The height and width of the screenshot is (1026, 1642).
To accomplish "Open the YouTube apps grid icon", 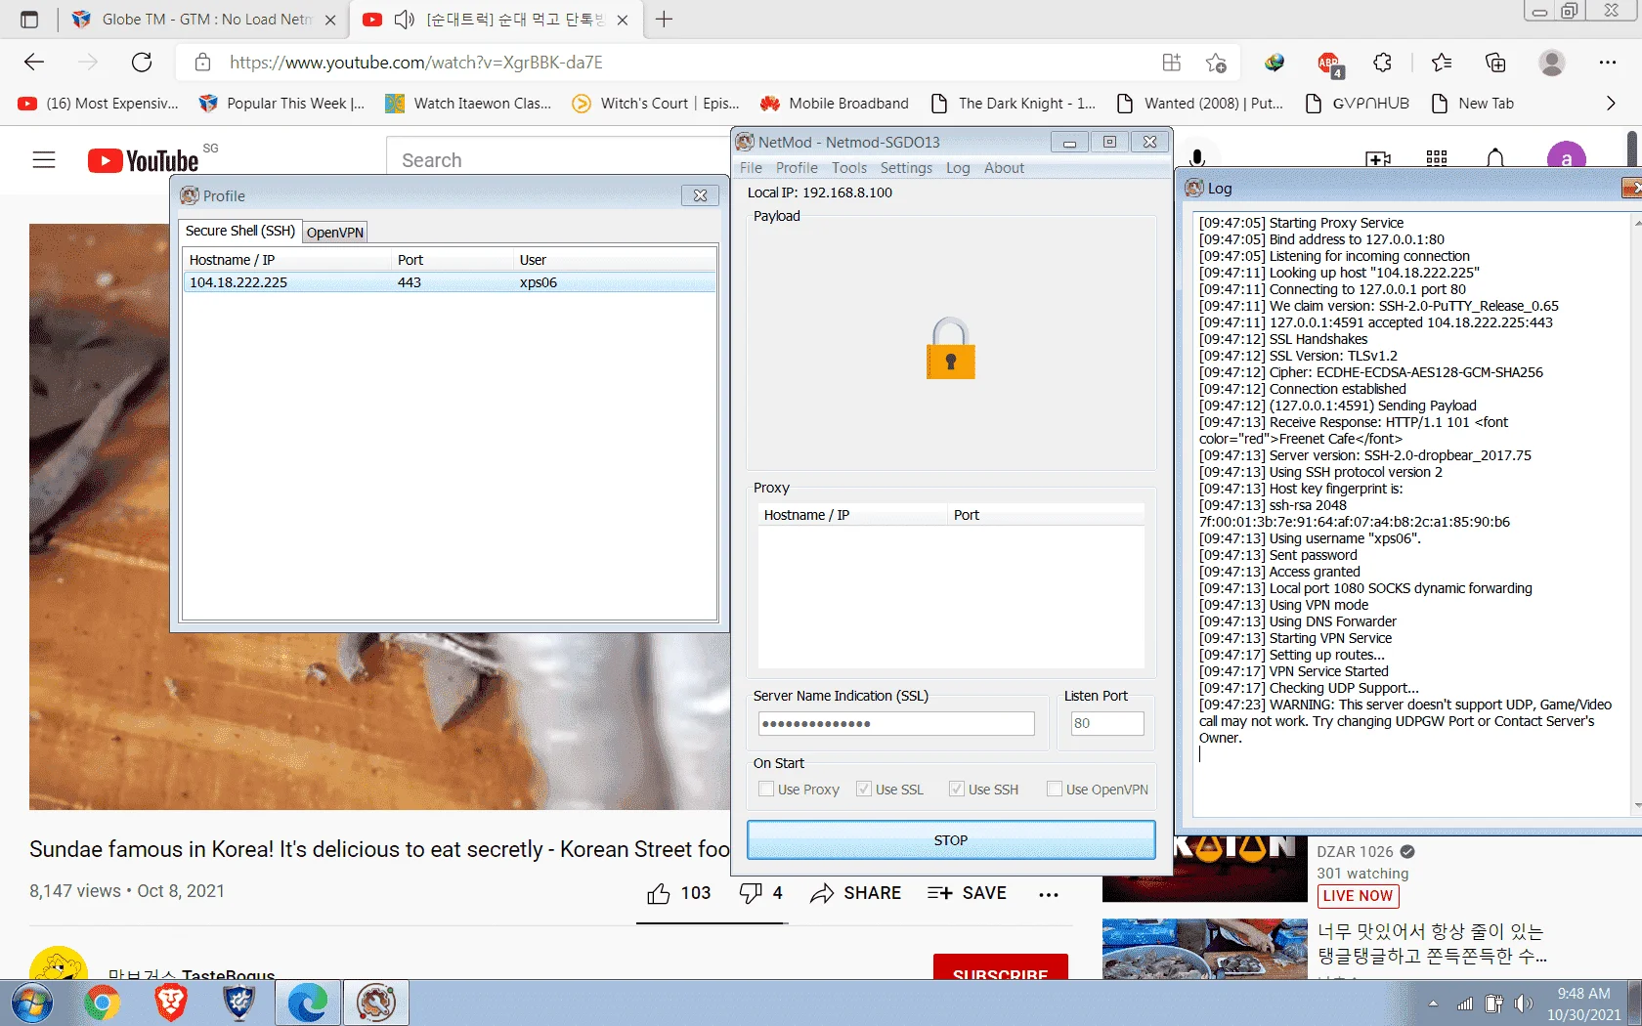I will point(1437,158).
